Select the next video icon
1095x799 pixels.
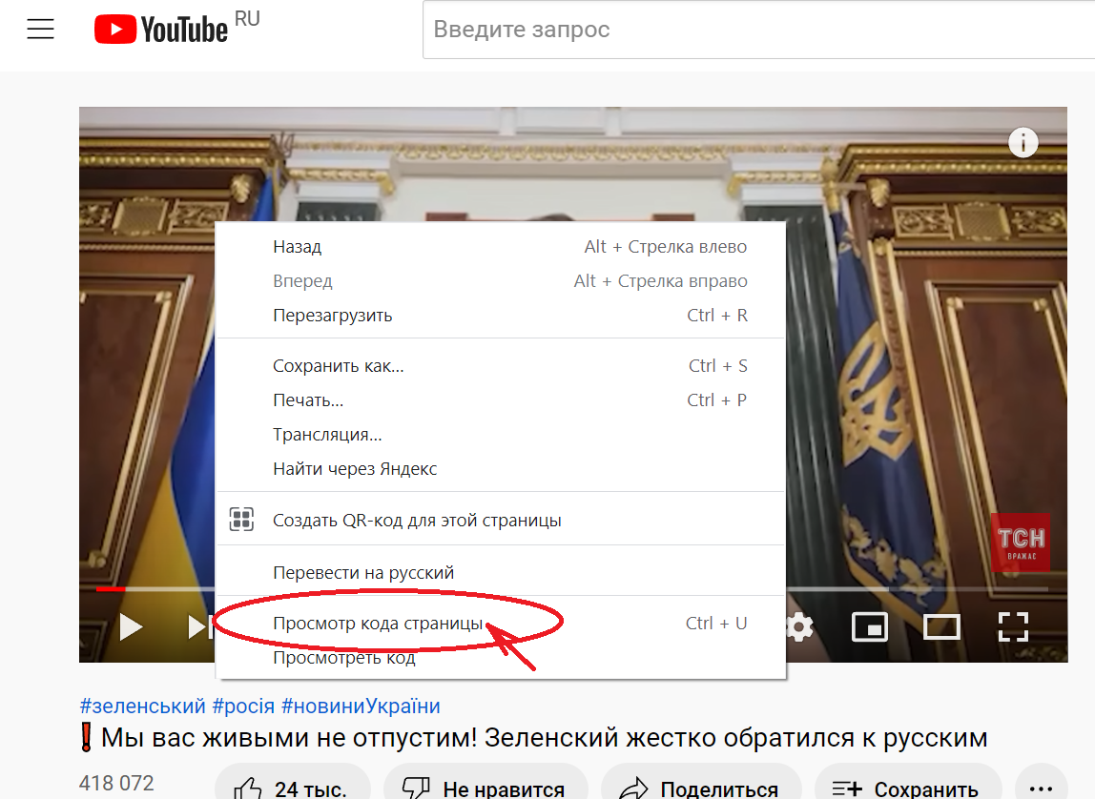point(196,626)
